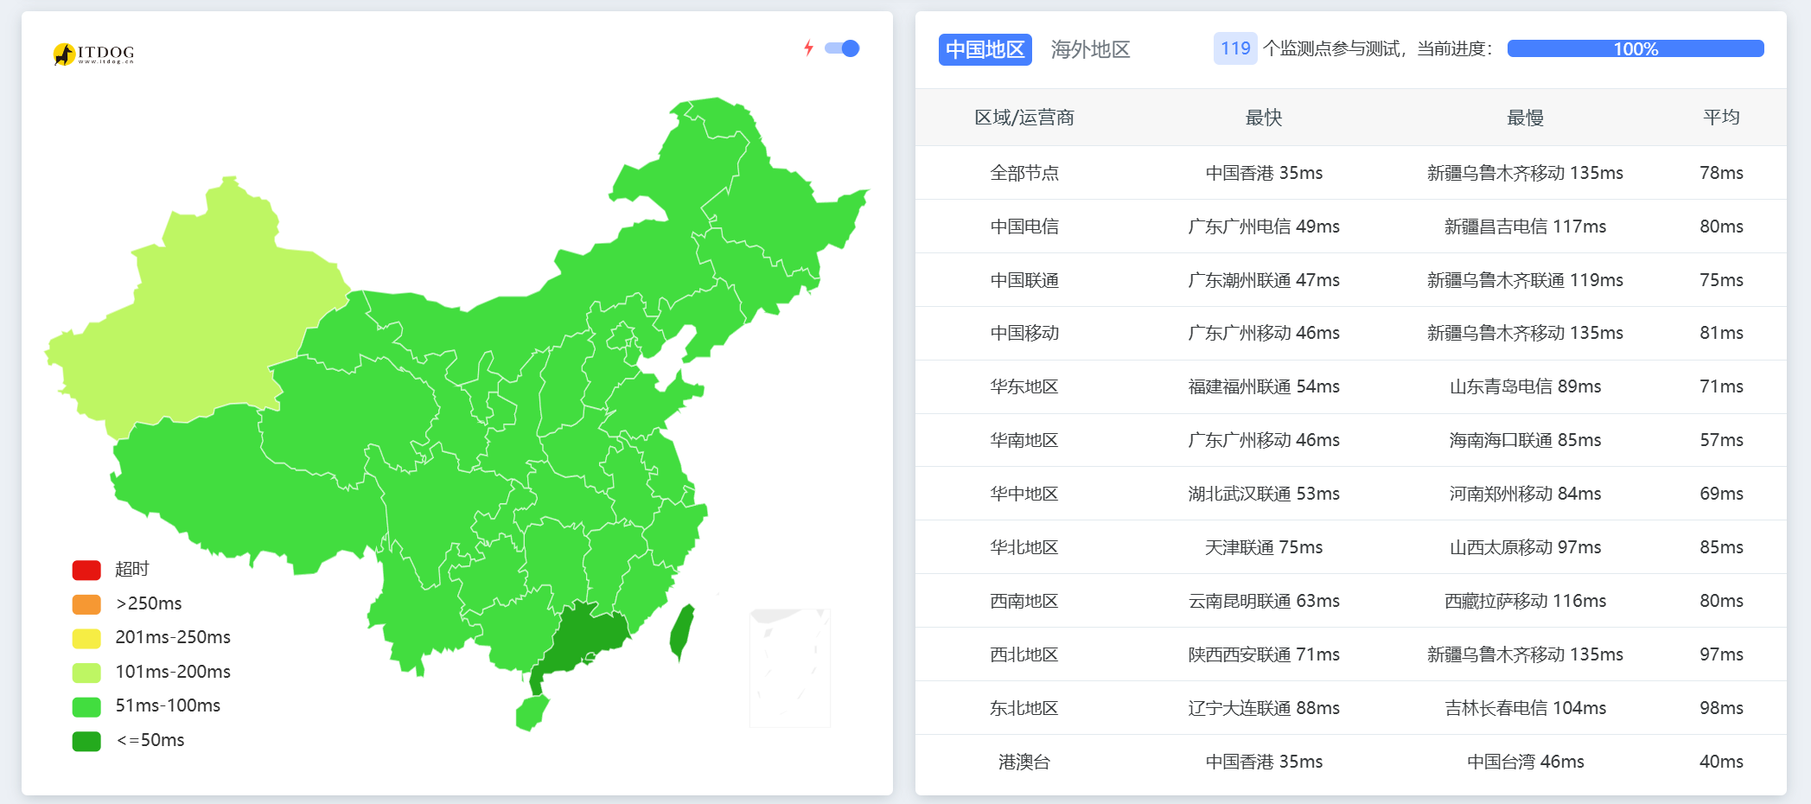
Task: Click the red 超时 legend swatch
Action: 86,570
